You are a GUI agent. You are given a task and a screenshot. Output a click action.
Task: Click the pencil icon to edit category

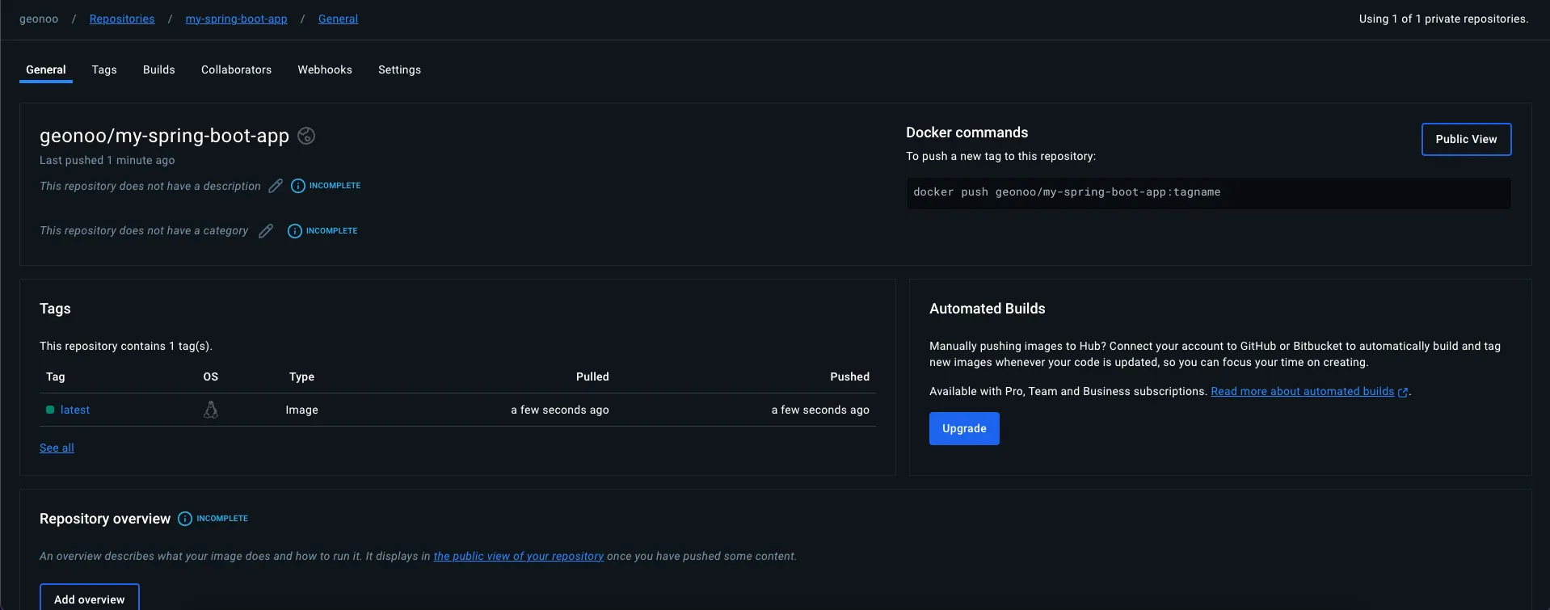tap(266, 231)
